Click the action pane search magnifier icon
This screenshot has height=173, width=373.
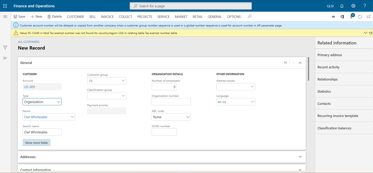pyautogui.click(x=249, y=17)
